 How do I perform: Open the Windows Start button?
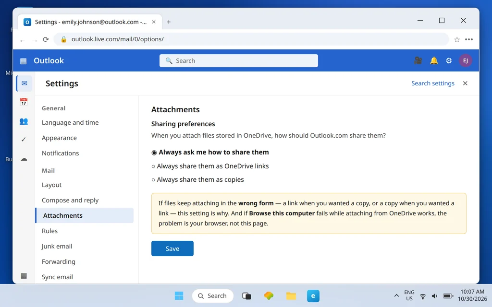point(179,295)
